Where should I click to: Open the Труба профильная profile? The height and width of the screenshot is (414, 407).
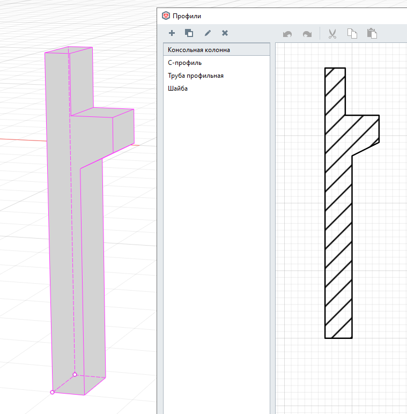point(195,76)
